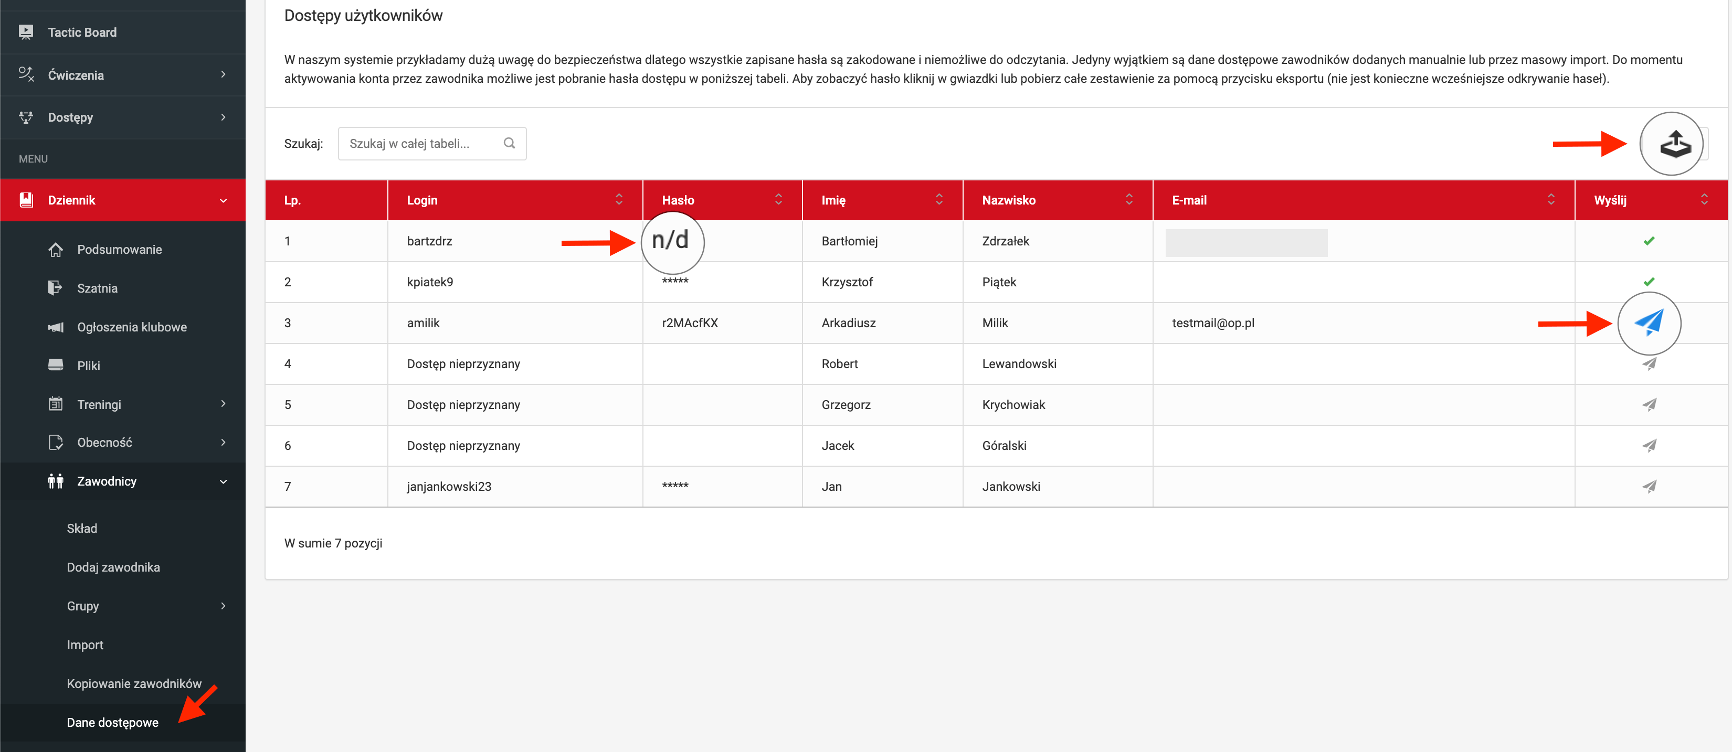Open the Import link in sidebar
This screenshot has height=752, width=1732.
85,644
